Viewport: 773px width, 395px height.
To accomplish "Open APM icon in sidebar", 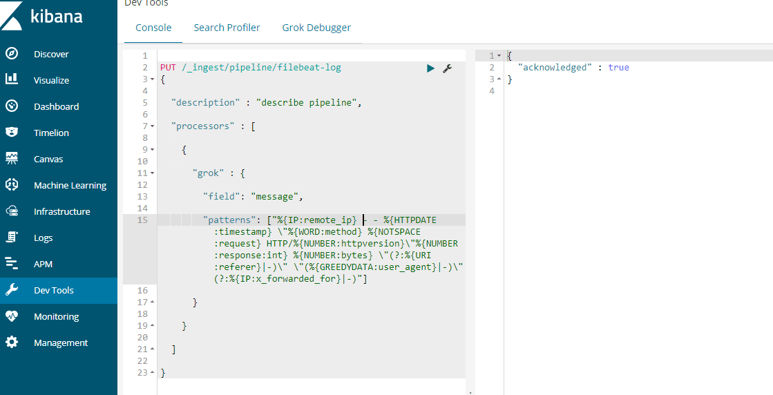I will pyautogui.click(x=12, y=264).
